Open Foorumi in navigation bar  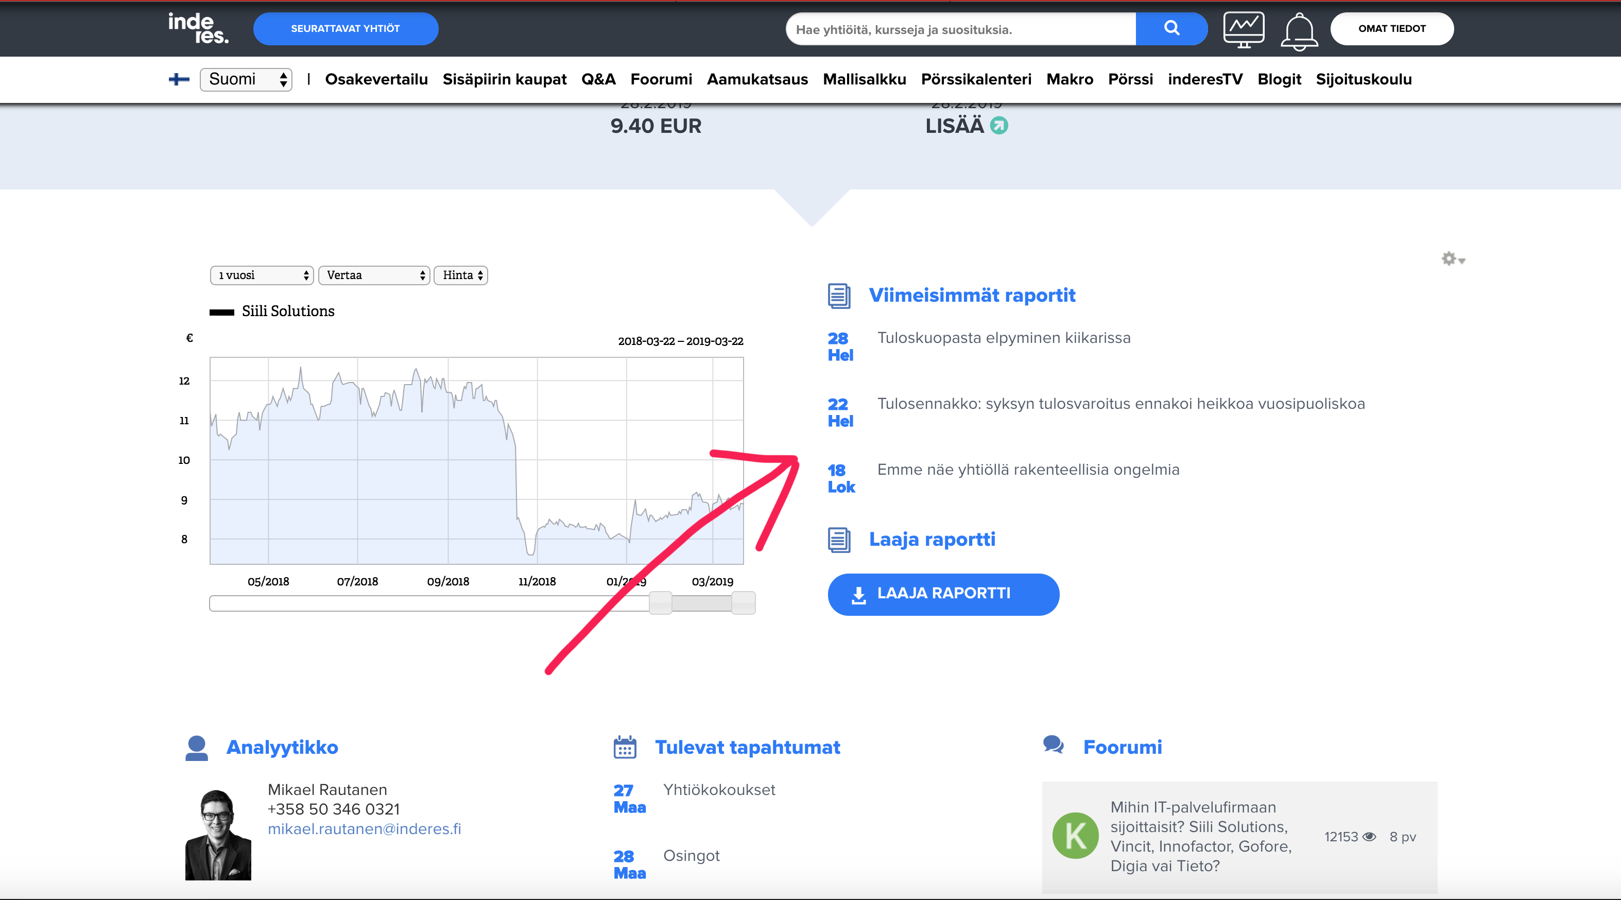point(661,79)
